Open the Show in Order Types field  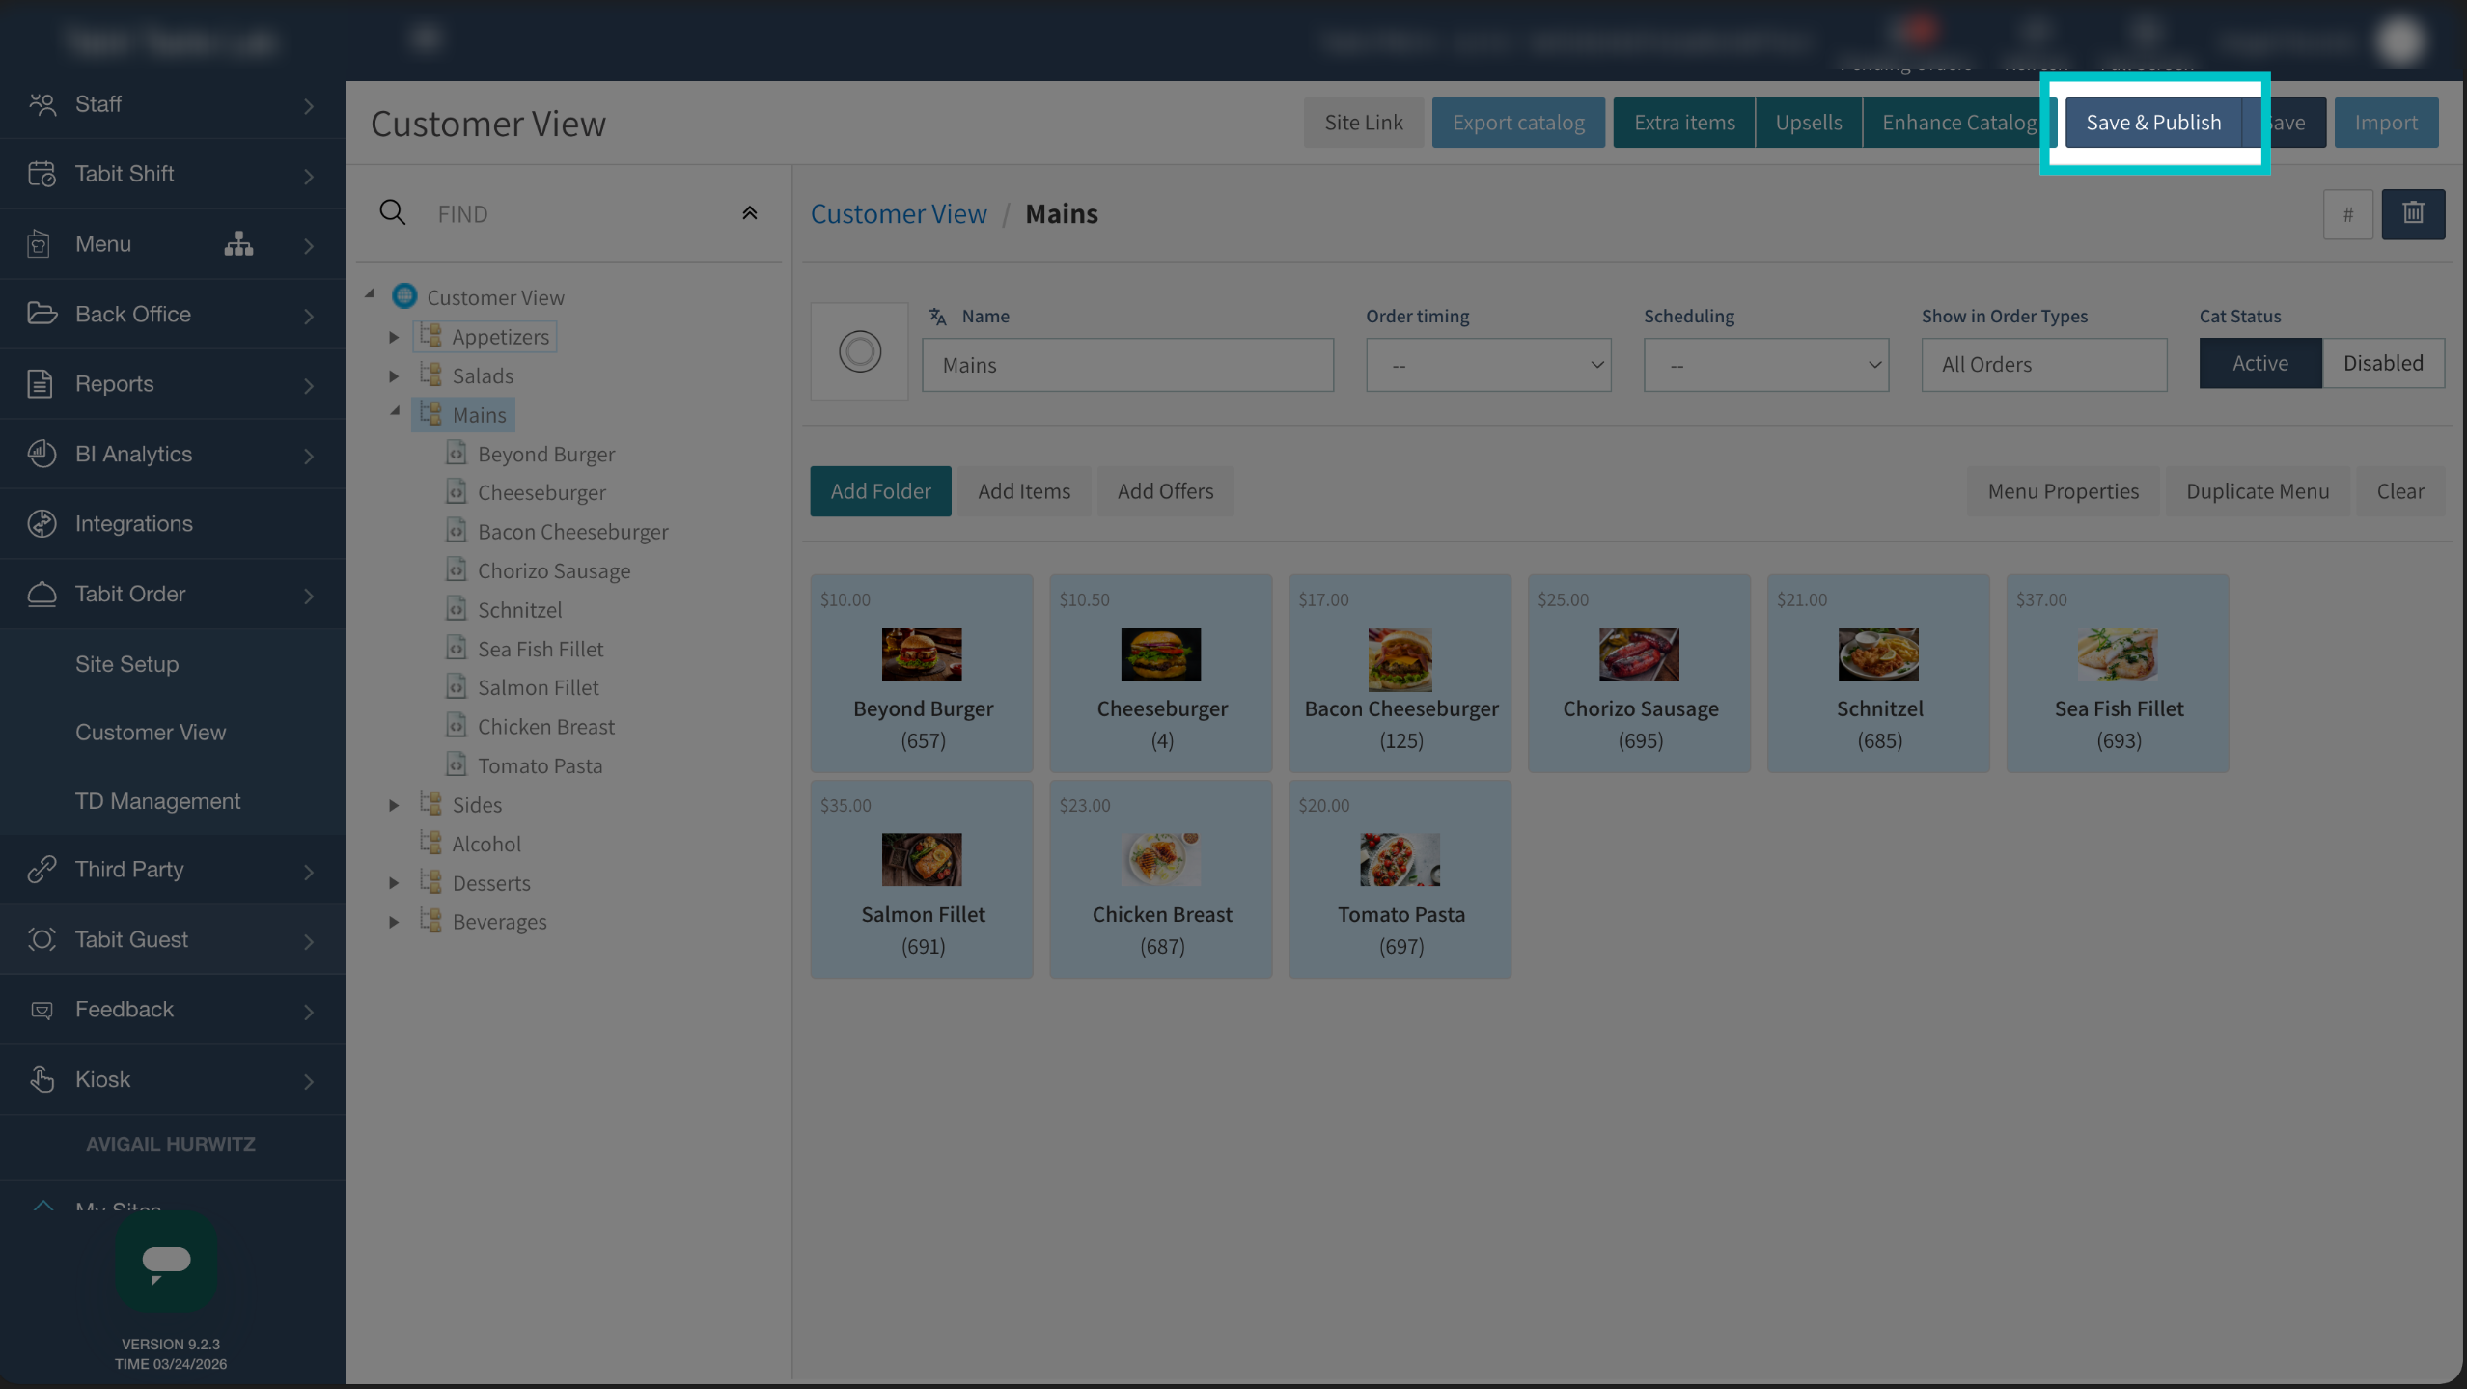[2043, 365]
